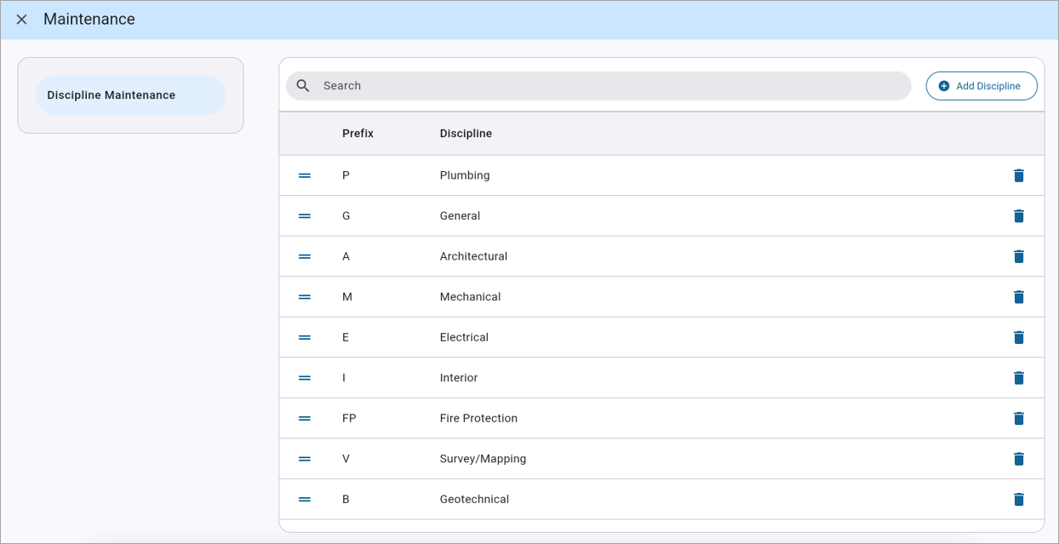The image size is (1059, 544).
Task: Delete the General discipline
Action: (x=1019, y=216)
